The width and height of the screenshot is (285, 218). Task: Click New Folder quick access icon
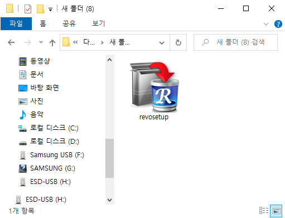coord(40,9)
